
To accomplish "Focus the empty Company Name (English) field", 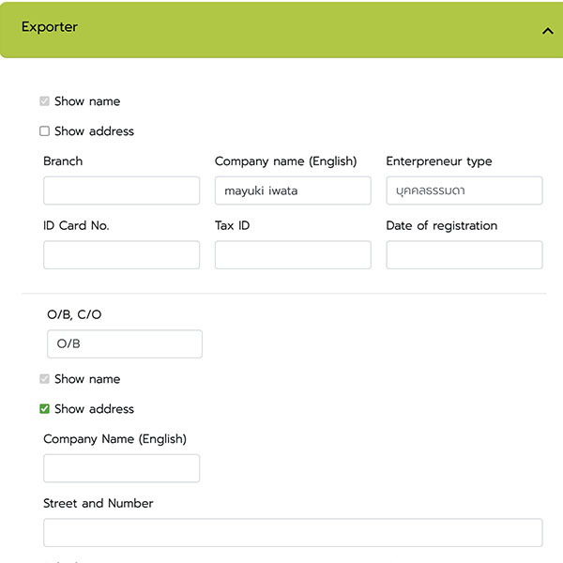I will coord(121,468).
